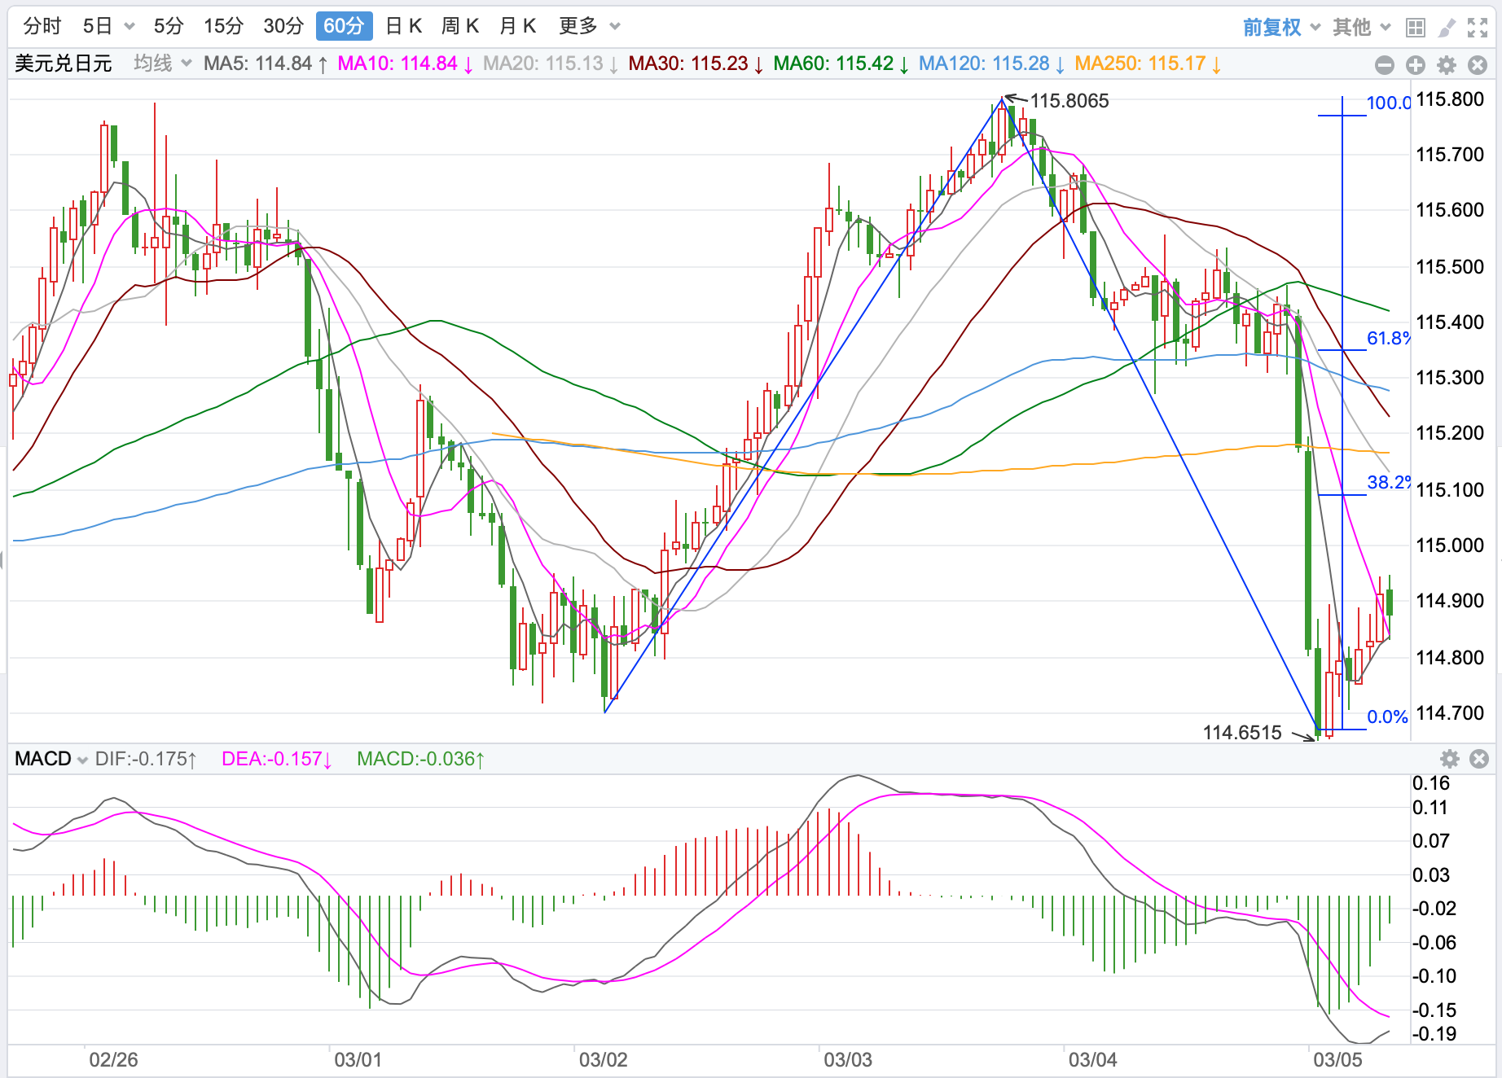Open moving average settings gear
Screen dimensions: 1502x1078
coord(1447,65)
